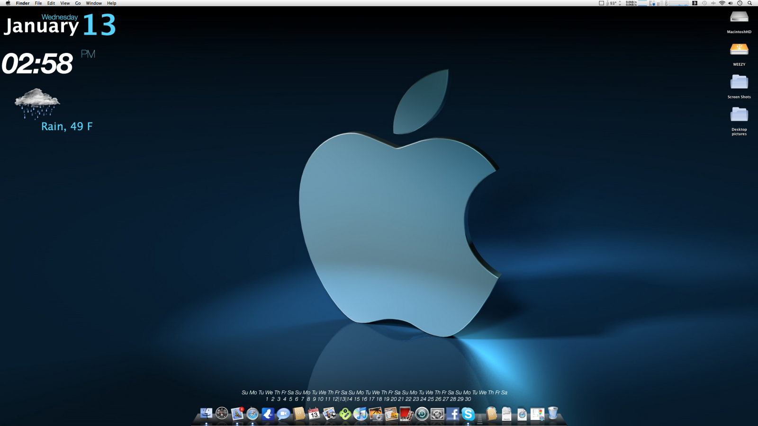Open the Screen Shots folder

[739, 82]
